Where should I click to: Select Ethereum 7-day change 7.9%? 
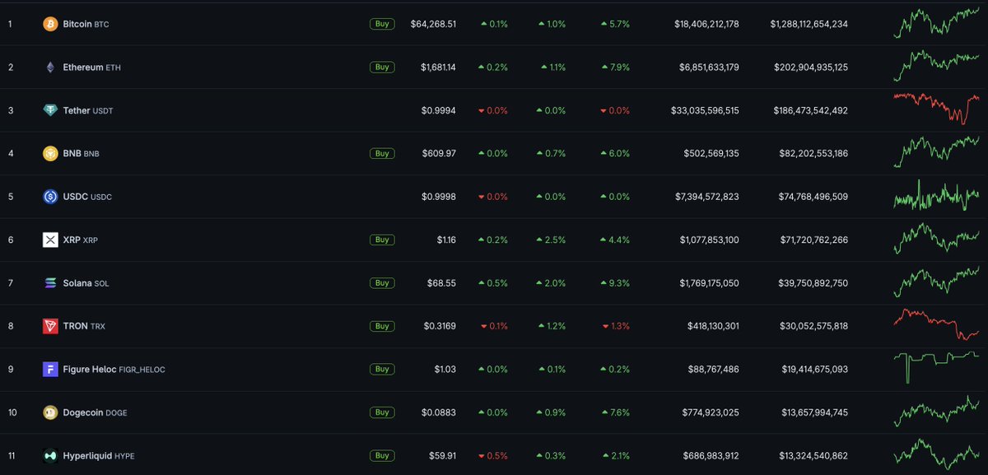point(615,68)
